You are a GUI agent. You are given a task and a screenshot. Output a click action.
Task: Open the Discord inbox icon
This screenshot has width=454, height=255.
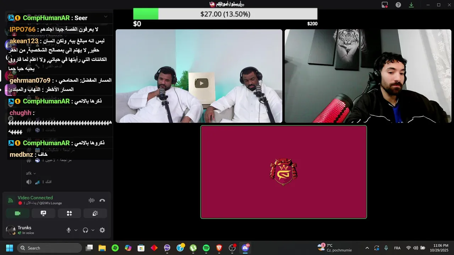(385, 5)
